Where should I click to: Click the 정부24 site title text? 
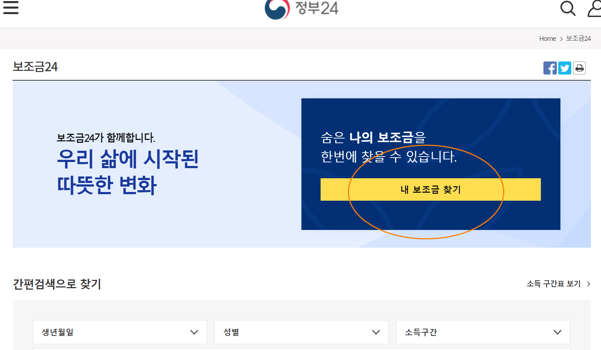click(x=317, y=8)
